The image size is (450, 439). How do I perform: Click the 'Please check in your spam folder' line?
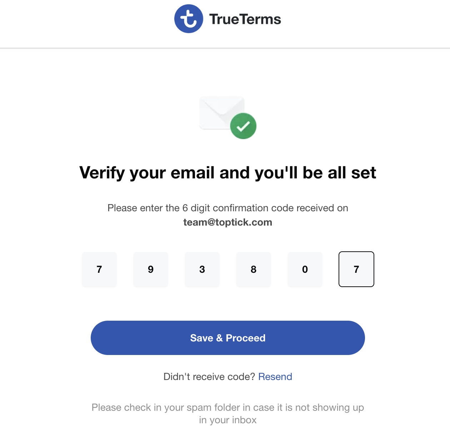[x=228, y=408]
